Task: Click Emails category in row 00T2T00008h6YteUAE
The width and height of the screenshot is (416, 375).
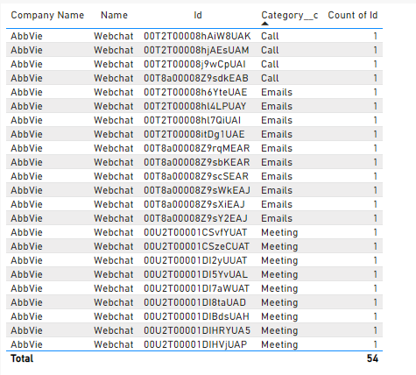Action: coord(277,92)
